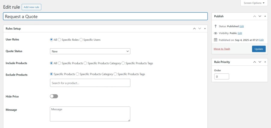Click the Rules Setup panel heading
271x128 pixels.
pyautogui.click(x=13, y=28)
